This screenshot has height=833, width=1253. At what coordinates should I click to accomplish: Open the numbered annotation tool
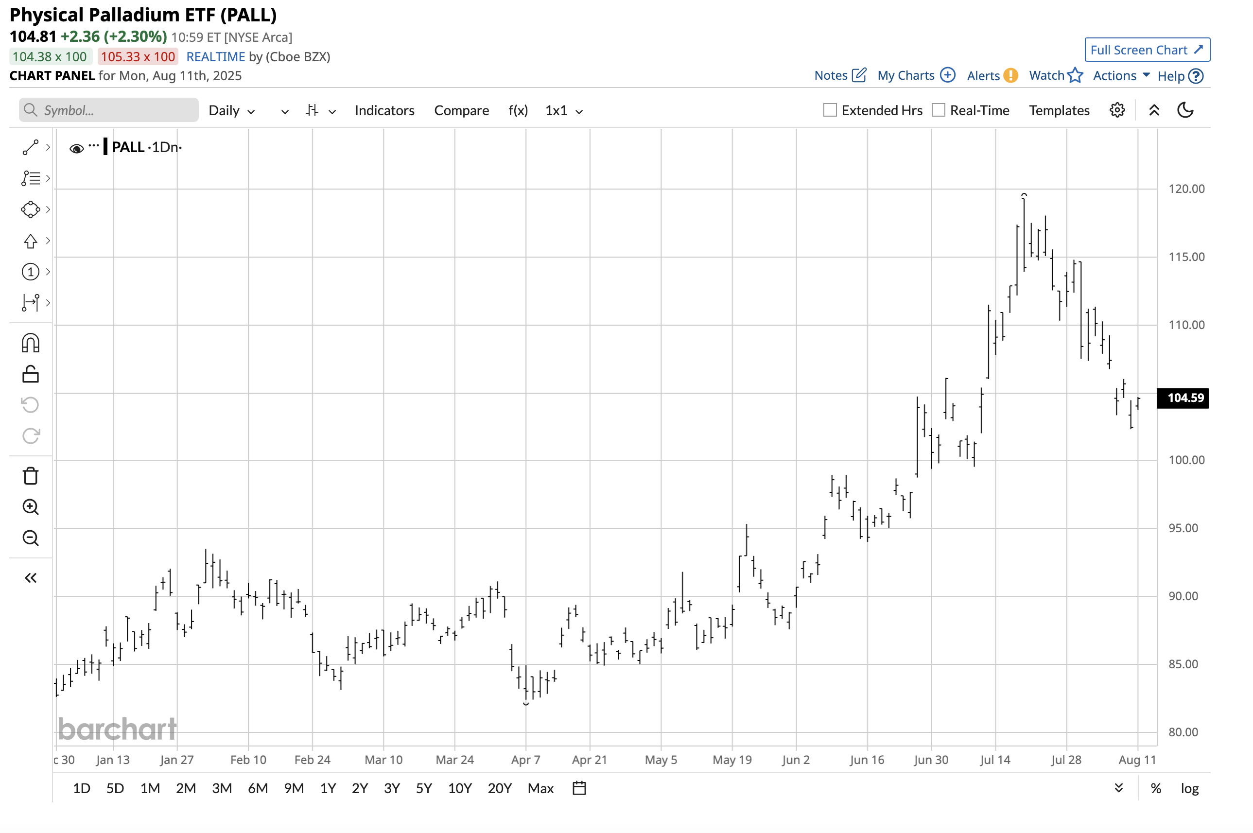click(30, 272)
